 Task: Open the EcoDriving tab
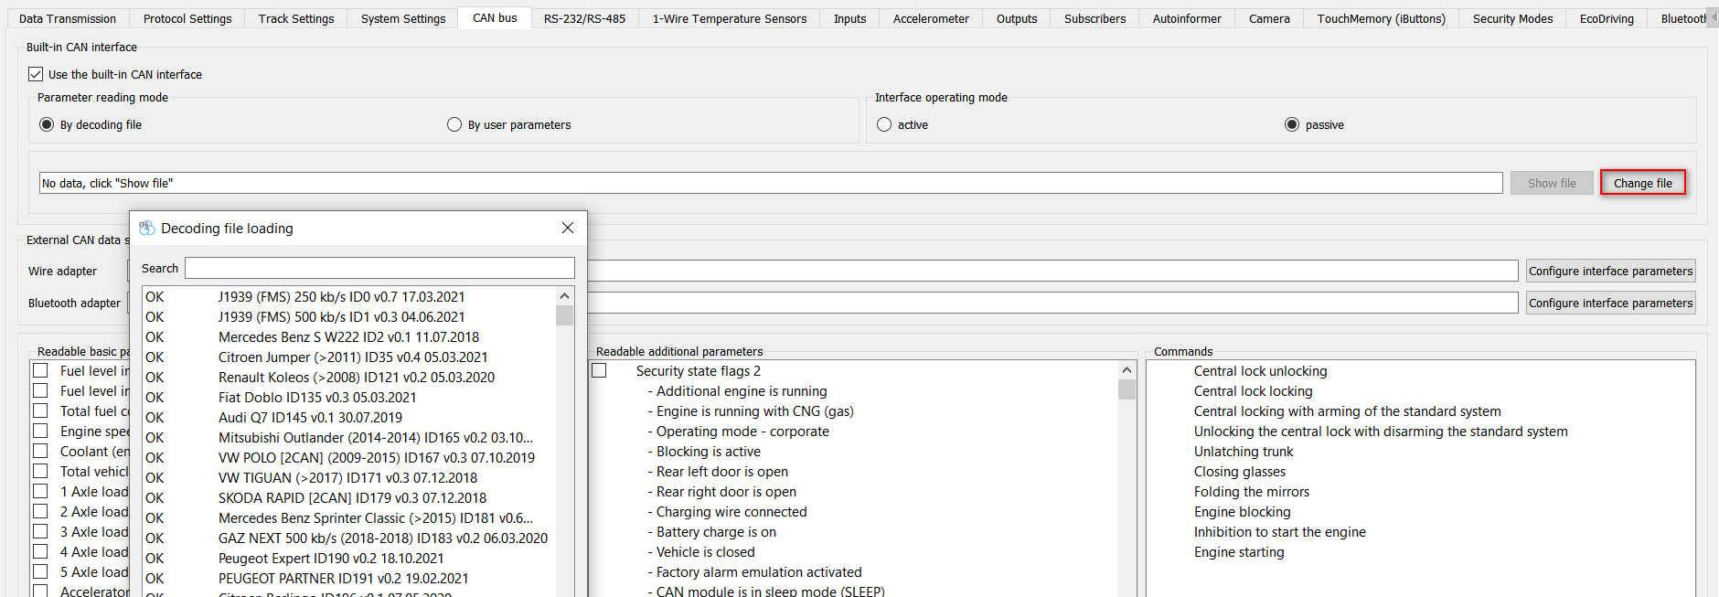[1606, 18]
